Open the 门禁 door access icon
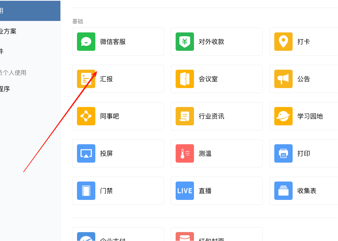The image size is (338, 241). click(x=86, y=191)
